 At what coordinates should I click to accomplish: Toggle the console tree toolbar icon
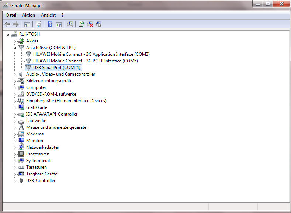click(x=27, y=24)
